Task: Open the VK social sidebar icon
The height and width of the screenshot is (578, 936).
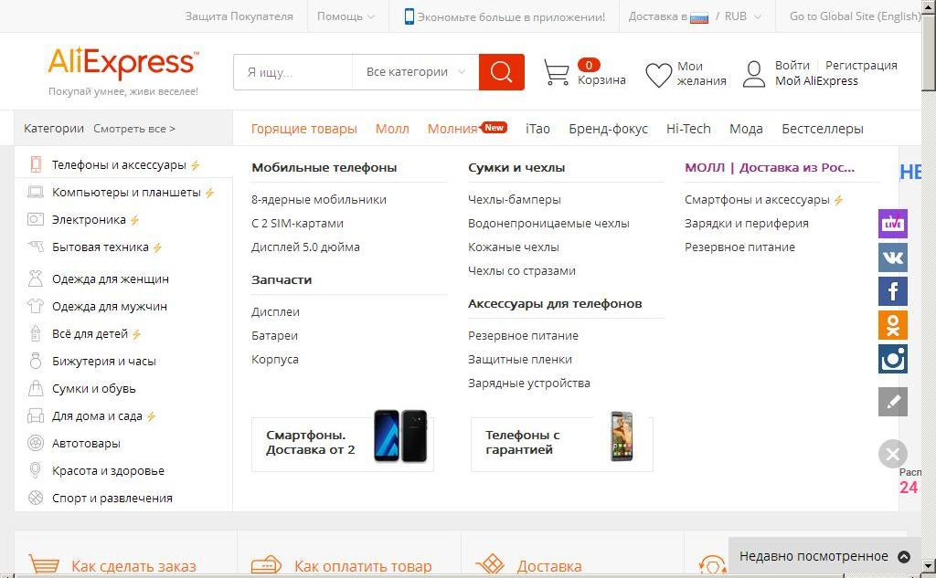Action: coord(892,257)
